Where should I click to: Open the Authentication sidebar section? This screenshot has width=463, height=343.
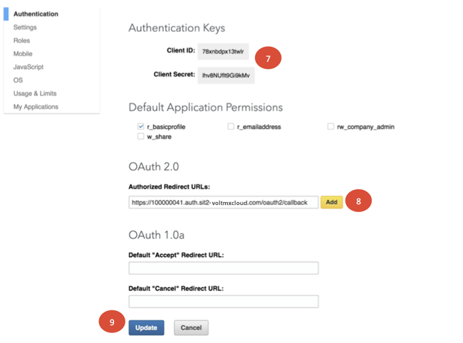[36, 14]
